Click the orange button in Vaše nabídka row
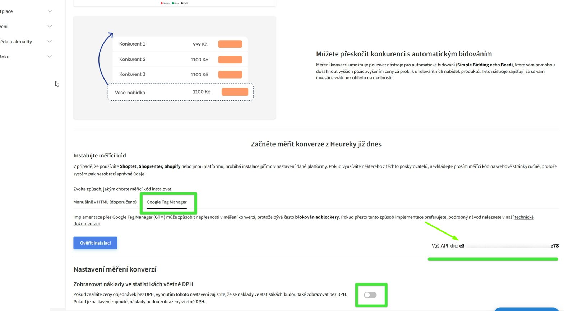This screenshot has height=311, width=564. coord(235,92)
